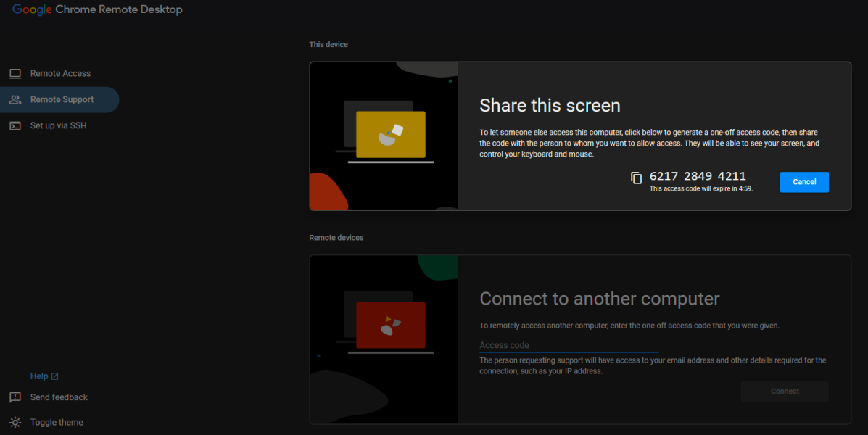
Task: Select the access code 6217 2849 4211
Action: pos(698,175)
